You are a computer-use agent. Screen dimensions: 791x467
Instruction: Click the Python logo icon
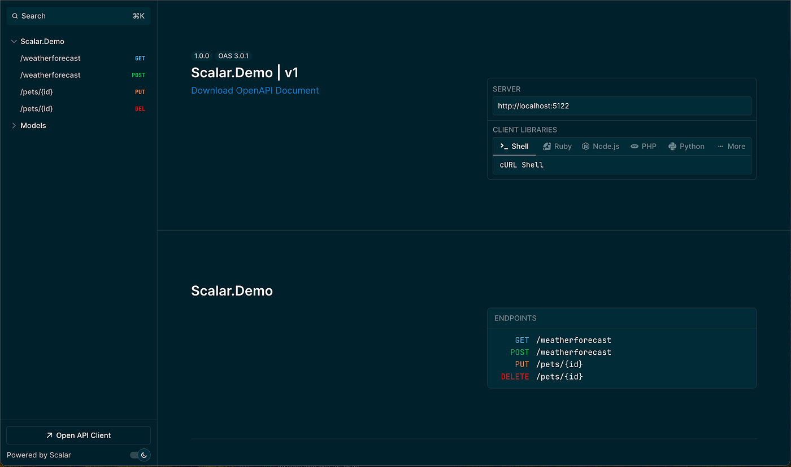672,146
